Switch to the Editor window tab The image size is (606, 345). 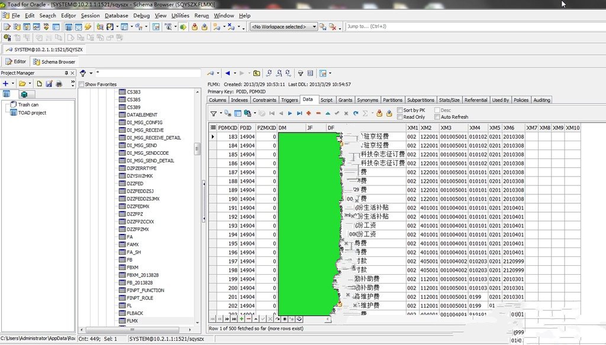tap(16, 61)
